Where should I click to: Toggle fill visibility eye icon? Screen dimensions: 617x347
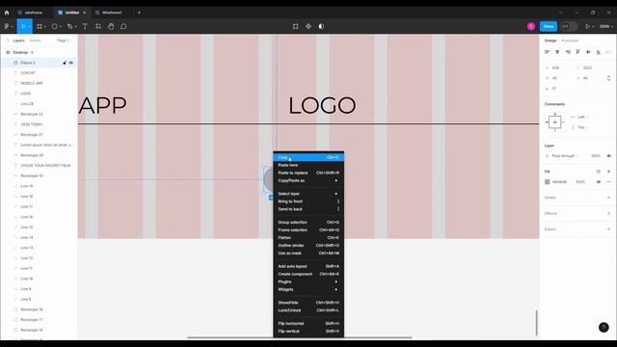click(599, 182)
